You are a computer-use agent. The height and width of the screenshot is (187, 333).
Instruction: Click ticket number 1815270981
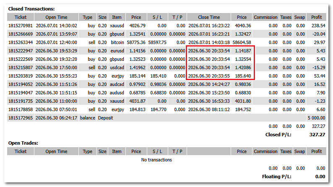tap(21, 26)
